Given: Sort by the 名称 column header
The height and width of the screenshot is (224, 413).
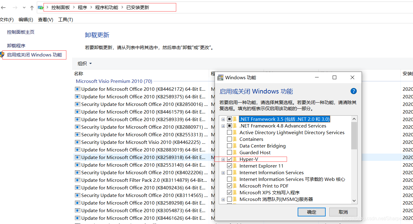Looking at the screenshot, I should pos(79,73).
